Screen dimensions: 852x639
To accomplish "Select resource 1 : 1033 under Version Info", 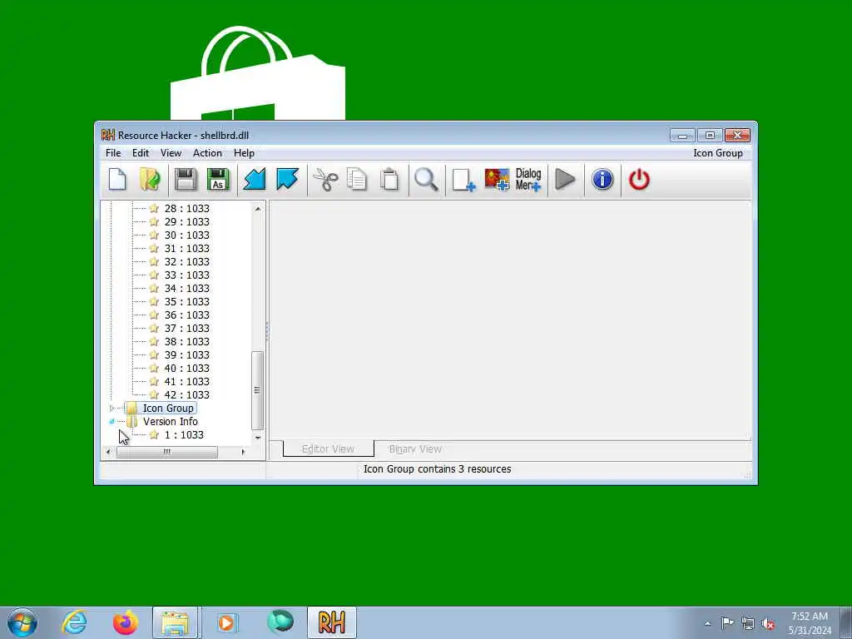I will (184, 434).
